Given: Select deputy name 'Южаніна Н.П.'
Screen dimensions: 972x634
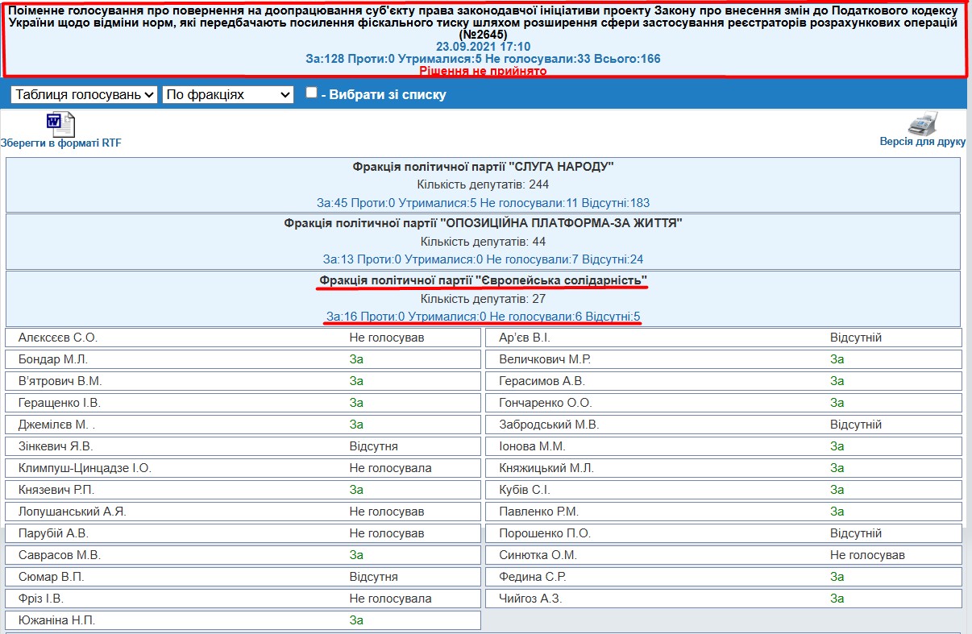Looking at the screenshot, I should pos(56,620).
